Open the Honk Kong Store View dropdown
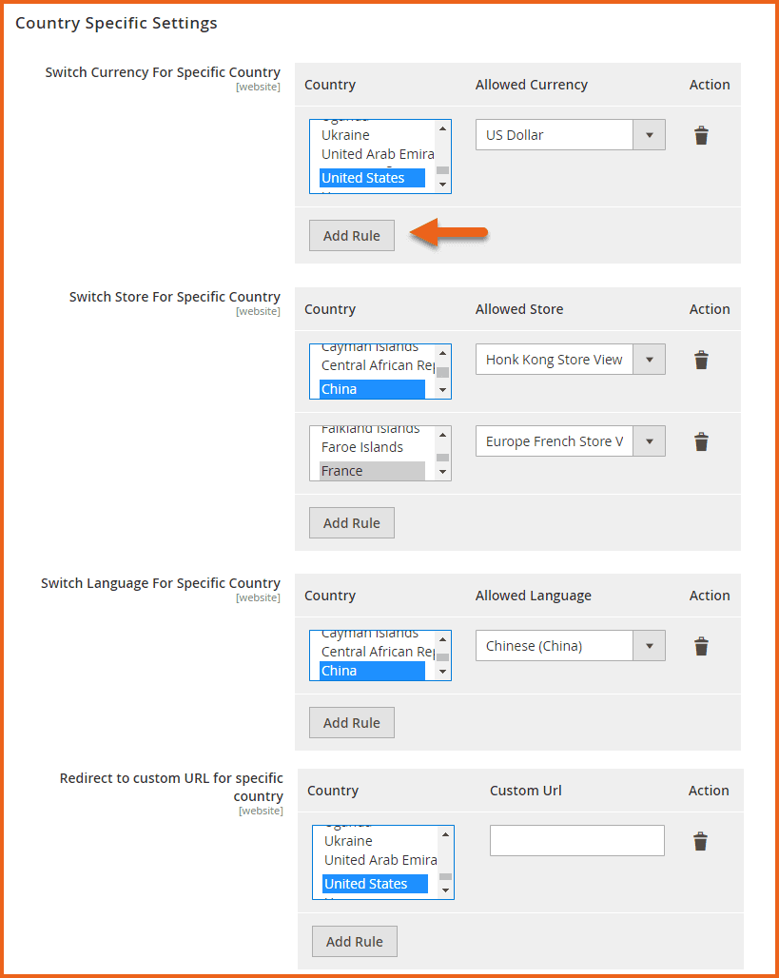This screenshot has height=978, width=779. pyautogui.click(x=649, y=360)
